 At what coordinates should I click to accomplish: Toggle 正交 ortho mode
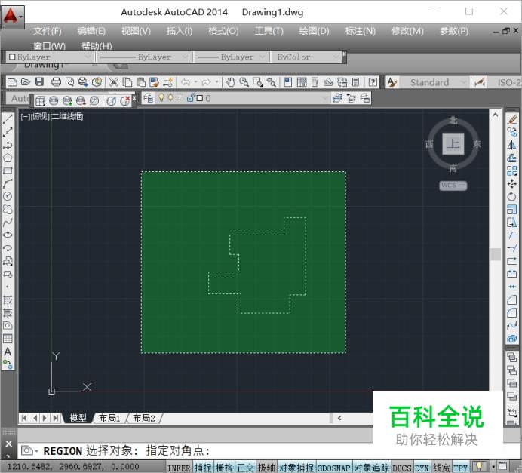[x=245, y=468]
